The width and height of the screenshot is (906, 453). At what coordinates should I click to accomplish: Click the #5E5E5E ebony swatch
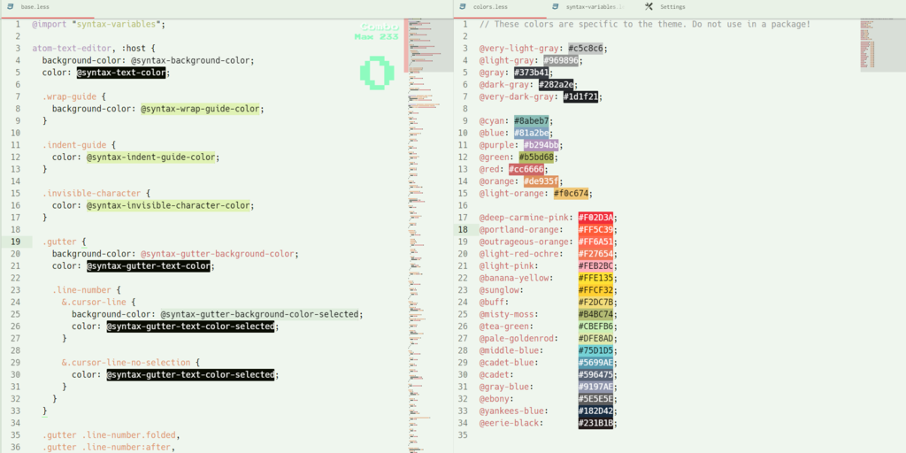point(595,399)
